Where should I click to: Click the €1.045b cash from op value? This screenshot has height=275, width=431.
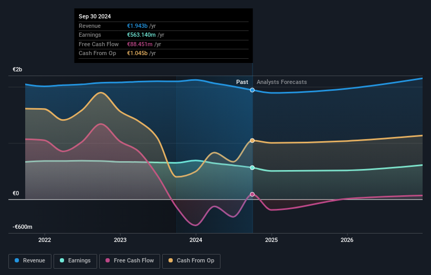click(137, 54)
